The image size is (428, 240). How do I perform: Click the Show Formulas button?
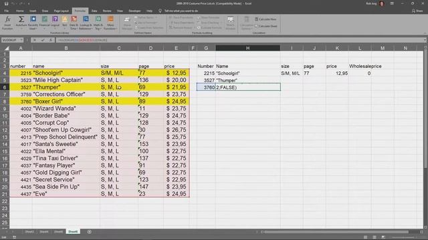click(x=208, y=17)
